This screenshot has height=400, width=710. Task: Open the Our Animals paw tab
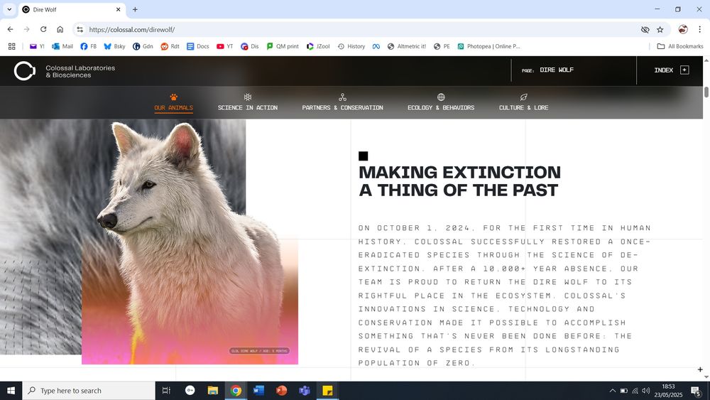(173, 103)
